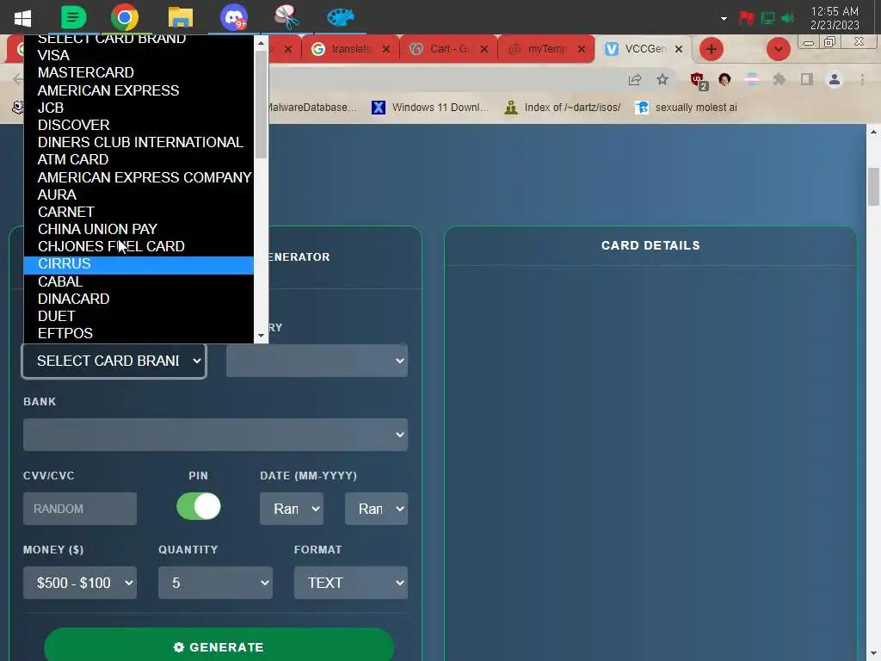Select AMERICAN EXPRESS COMPANY option
Screen dimensions: 881x661
click(139, 177)
